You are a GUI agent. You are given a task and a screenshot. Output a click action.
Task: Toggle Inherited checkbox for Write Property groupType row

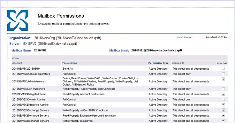pyautogui.click(x=223, y=120)
